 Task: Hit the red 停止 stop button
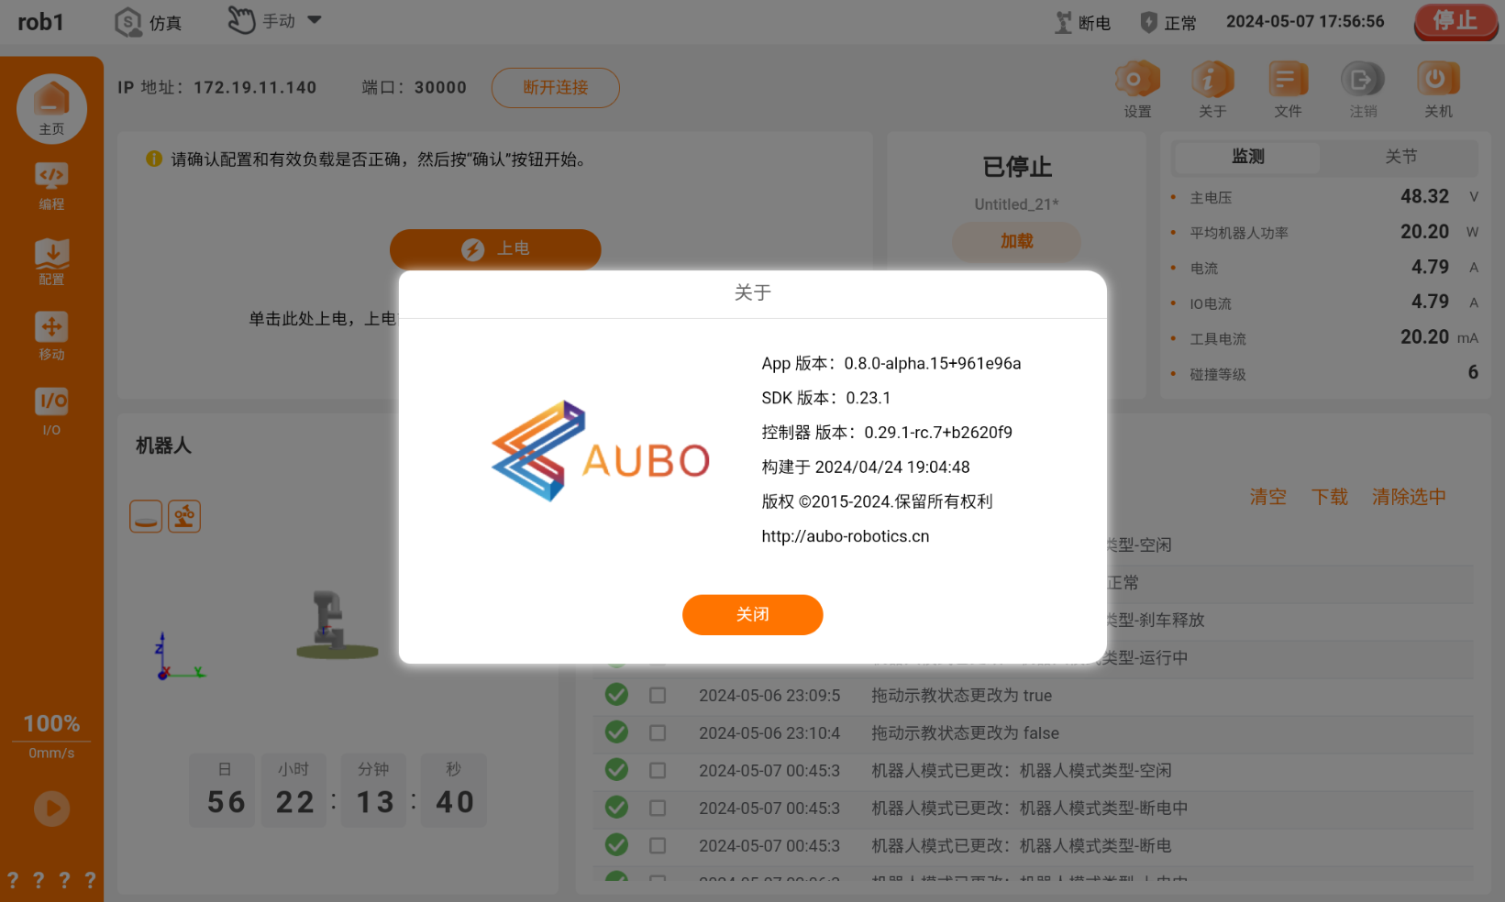click(1455, 22)
